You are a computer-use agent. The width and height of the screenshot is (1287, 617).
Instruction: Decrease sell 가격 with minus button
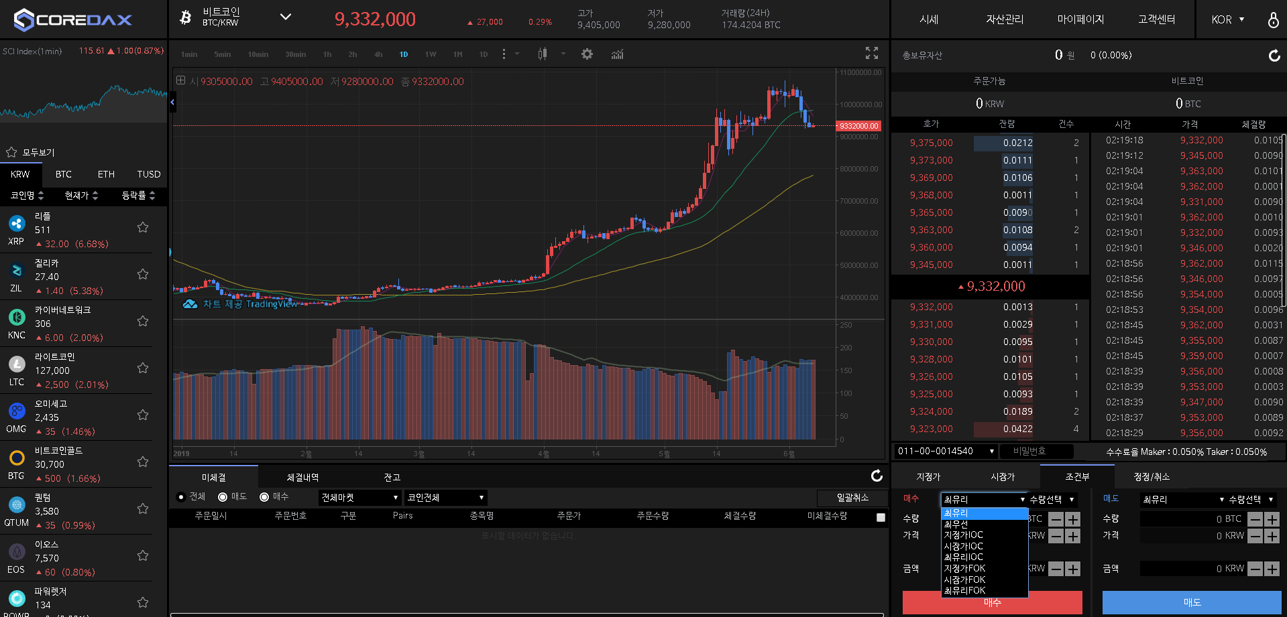[1255, 536]
